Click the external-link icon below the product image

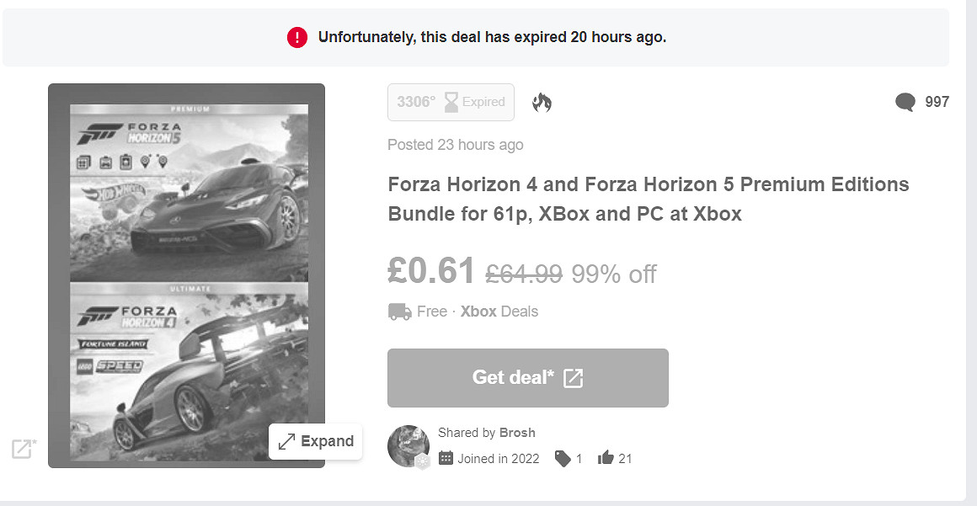23,450
